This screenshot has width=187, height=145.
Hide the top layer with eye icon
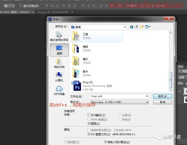180,91
